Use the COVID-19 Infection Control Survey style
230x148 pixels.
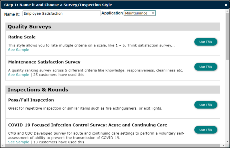click(x=206, y=130)
